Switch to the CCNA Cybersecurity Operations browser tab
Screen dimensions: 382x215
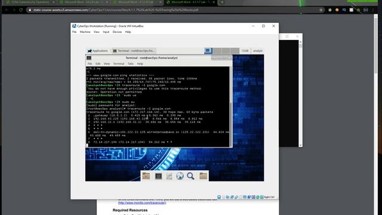click(30, 2)
